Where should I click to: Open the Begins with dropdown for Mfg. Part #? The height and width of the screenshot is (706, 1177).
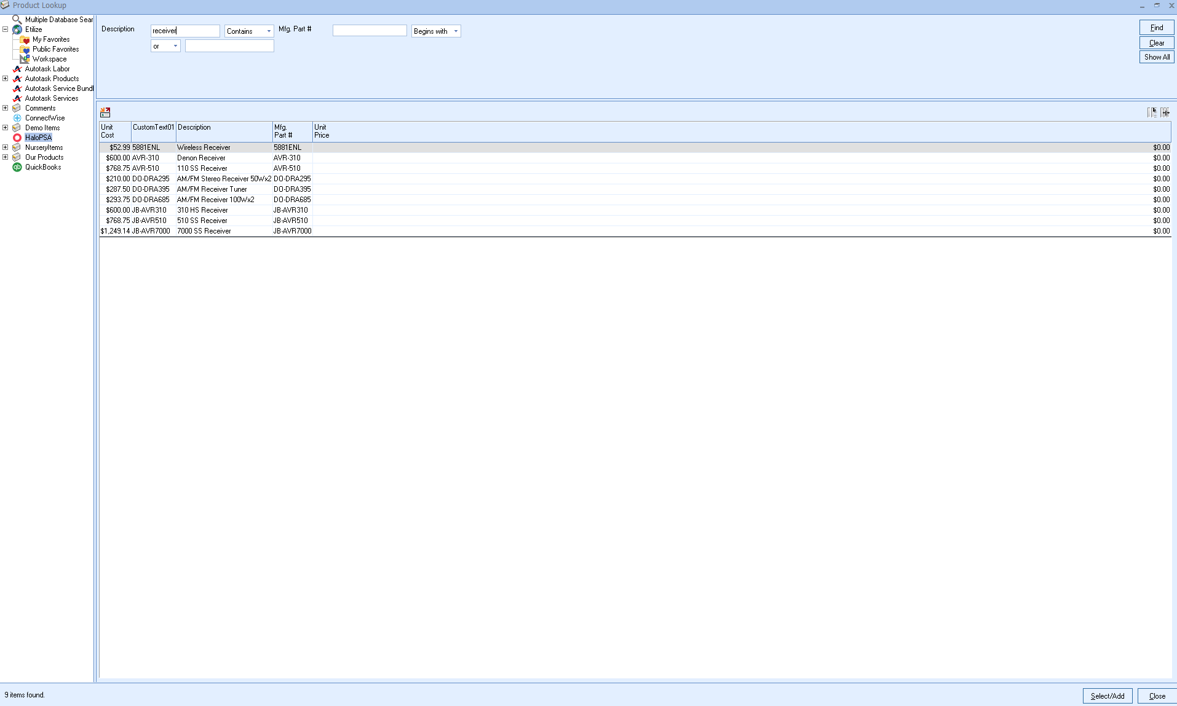pyautogui.click(x=436, y=31)
